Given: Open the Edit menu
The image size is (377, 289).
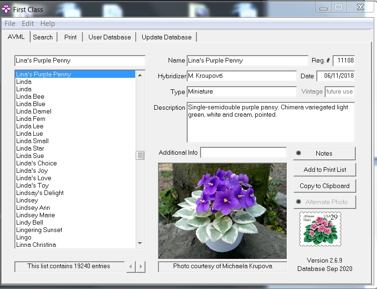Looking at the screenshot, I should pyautogui.click(x=28, y=24).
